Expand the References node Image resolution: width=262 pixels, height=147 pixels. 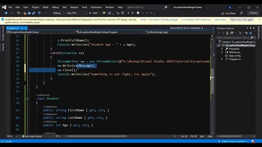(222, 52)
